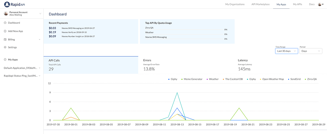Click the 145ms average latency value
Image resolution: width=327 pixels, height=134 pixels.
pos(244,69)
